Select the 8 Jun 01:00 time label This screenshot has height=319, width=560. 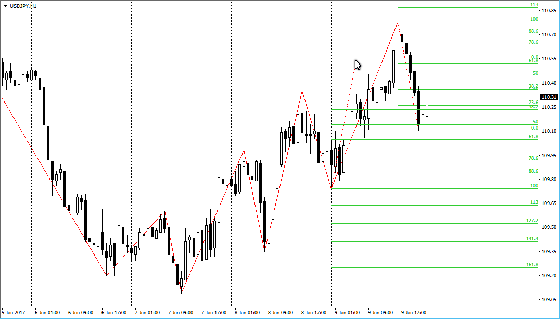(x=247, y=313)
